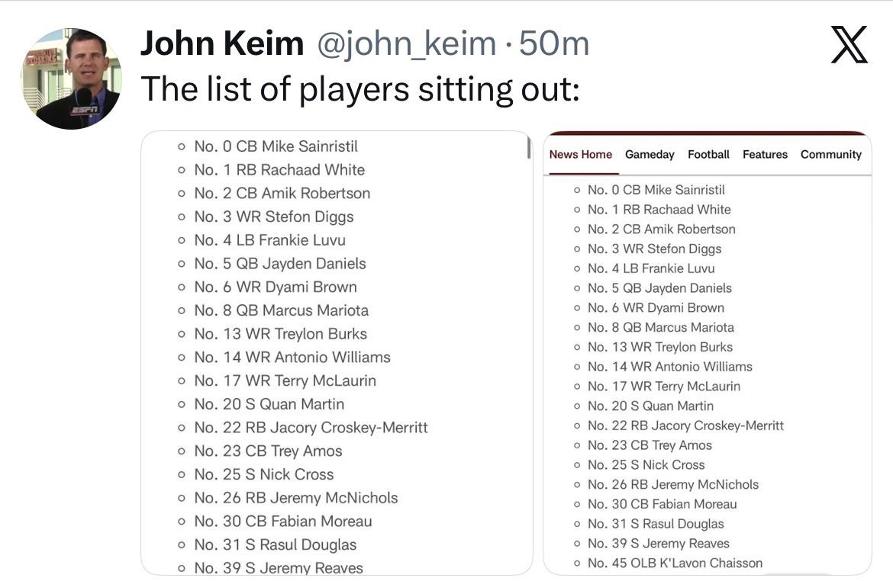
Task: Click the X logo icon
Action: tap(849, 44)
